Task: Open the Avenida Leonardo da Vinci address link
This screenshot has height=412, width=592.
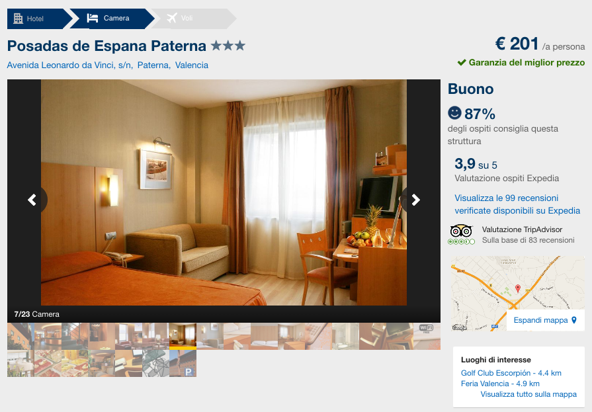Action: point(70,65)
